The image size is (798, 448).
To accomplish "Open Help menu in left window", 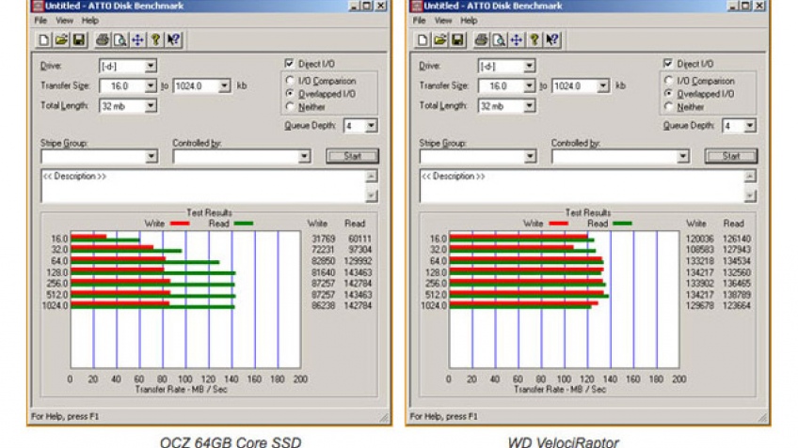I will 90,21.
